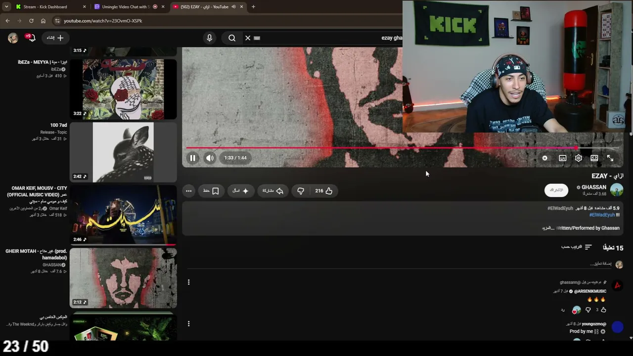This screenshot has width=633, height=356.
Task: Open options menu for youngozmo comment
Action: pyautogui.click(x=188, y=324)
